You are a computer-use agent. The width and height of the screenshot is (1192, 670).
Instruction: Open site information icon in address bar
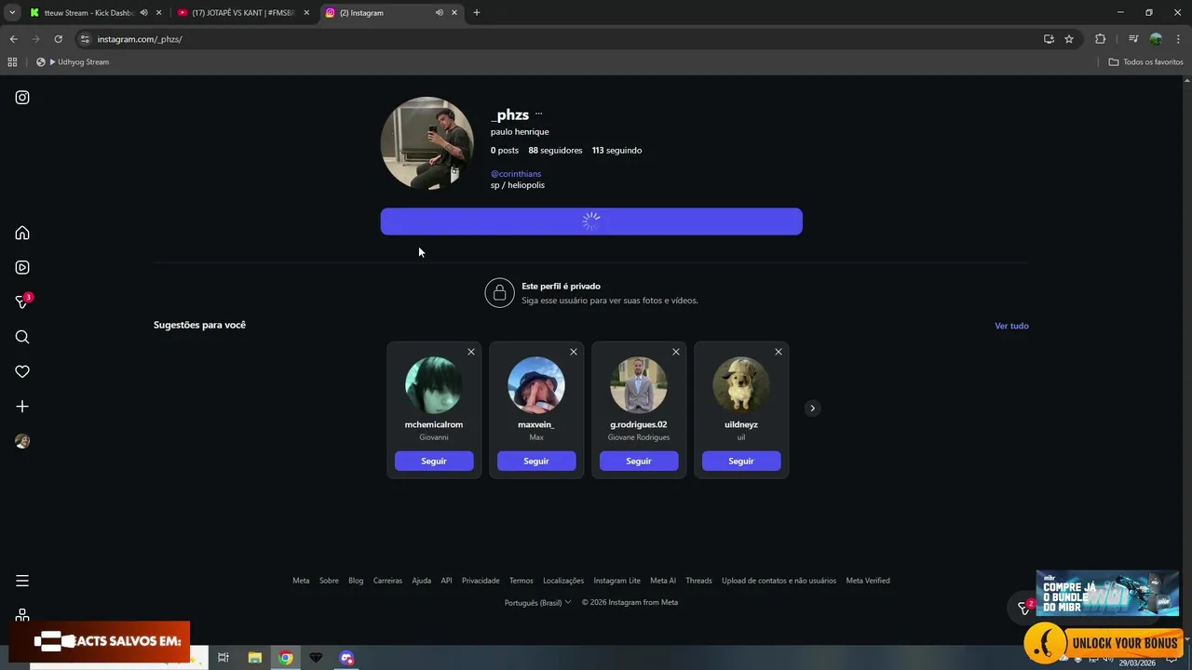click(x=85, y=39)
